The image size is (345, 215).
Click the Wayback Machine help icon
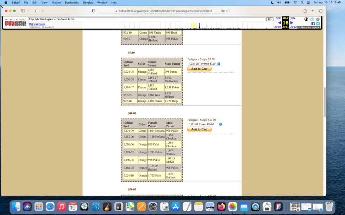[312, 19]
